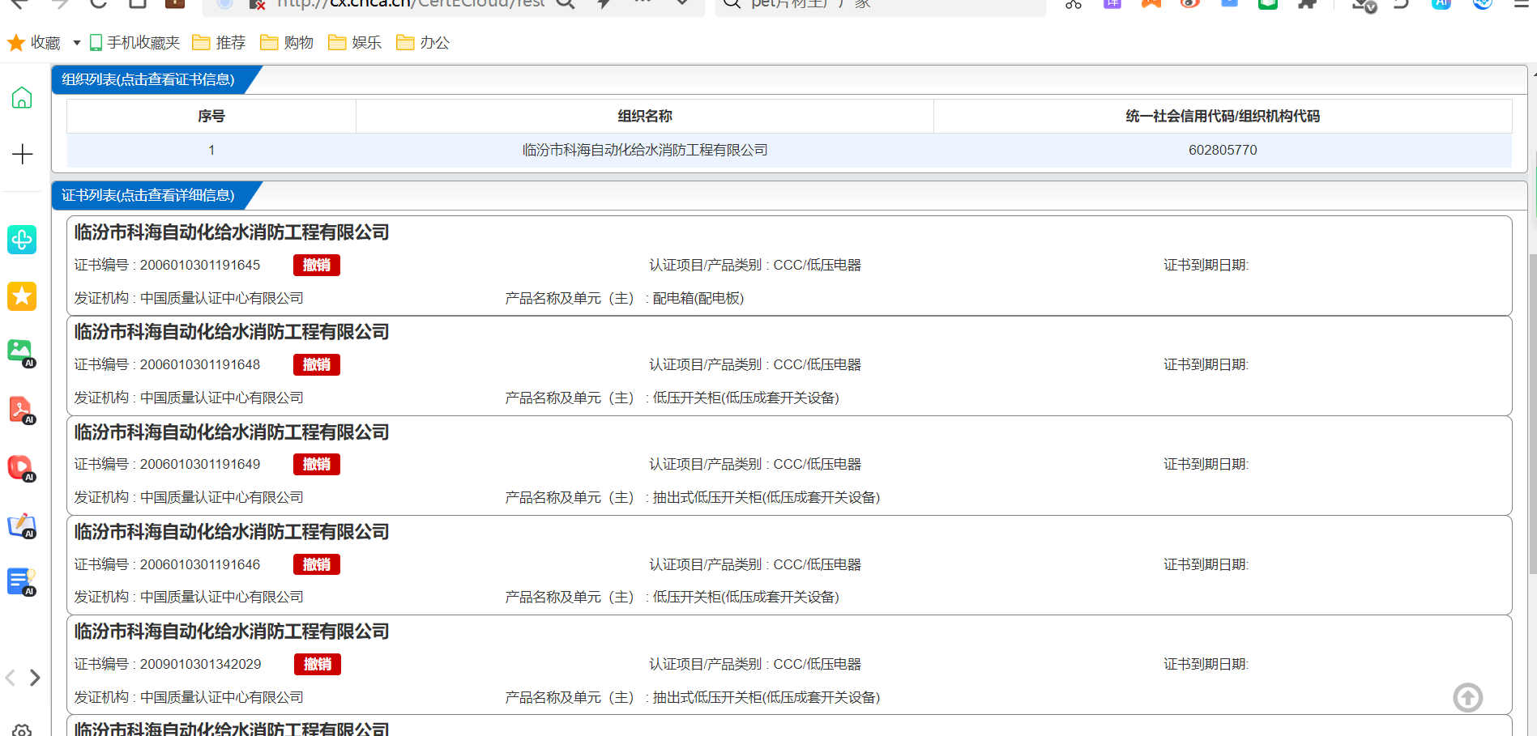The image size is (1537, 736).
Task: Click the 组织名称 column header
Action: pos(645,117)
